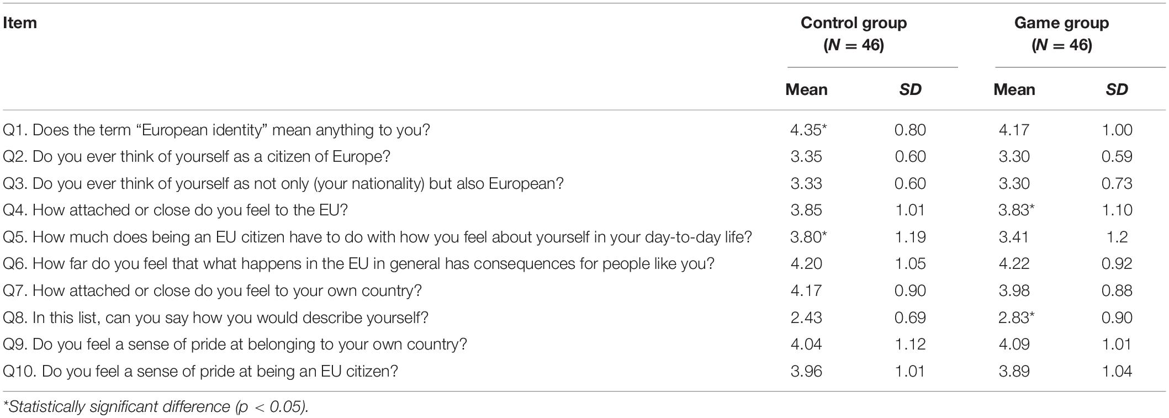The image size is (1169, 418).
Task: Click Q10 Game group SD 1.04
Action: tap(1117, 371)
